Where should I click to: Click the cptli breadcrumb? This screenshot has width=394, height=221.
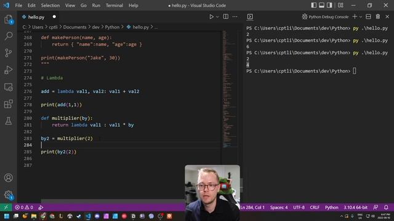54,27
